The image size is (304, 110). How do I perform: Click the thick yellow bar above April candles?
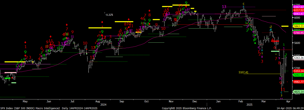coord(285,26)
